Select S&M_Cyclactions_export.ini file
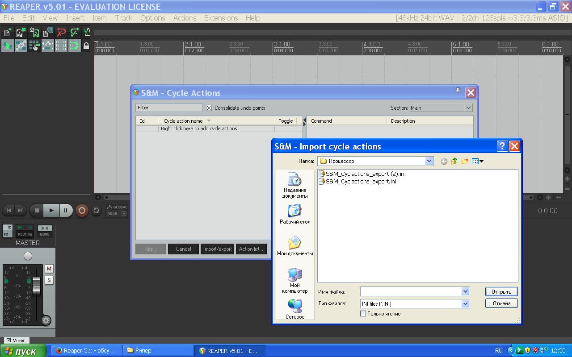Screen dimensions: 572x357 coord(357,181)
